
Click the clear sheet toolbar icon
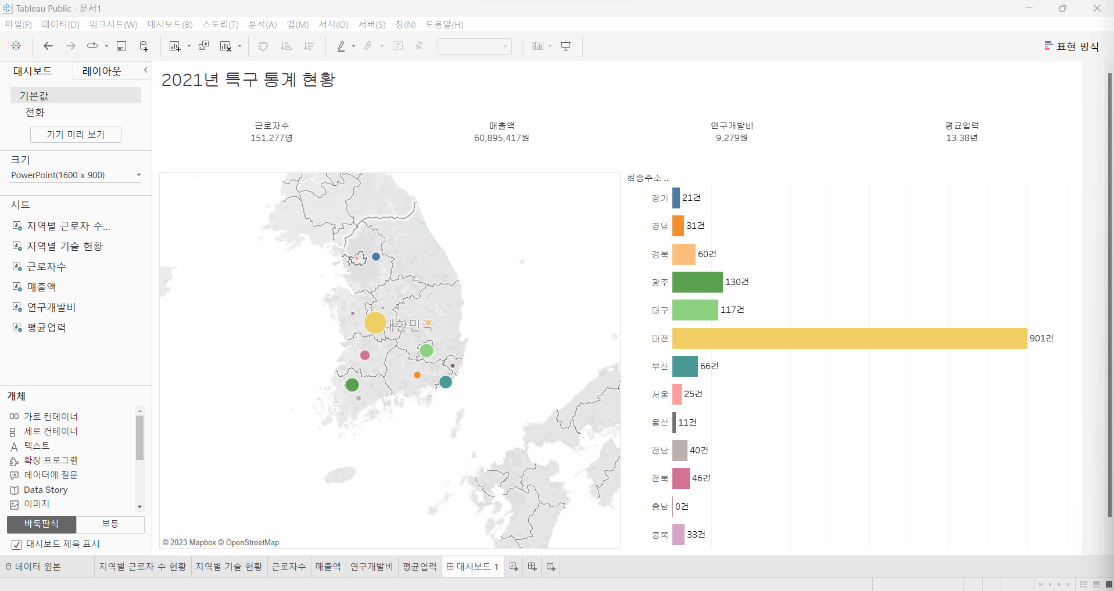tap(225, 46)
